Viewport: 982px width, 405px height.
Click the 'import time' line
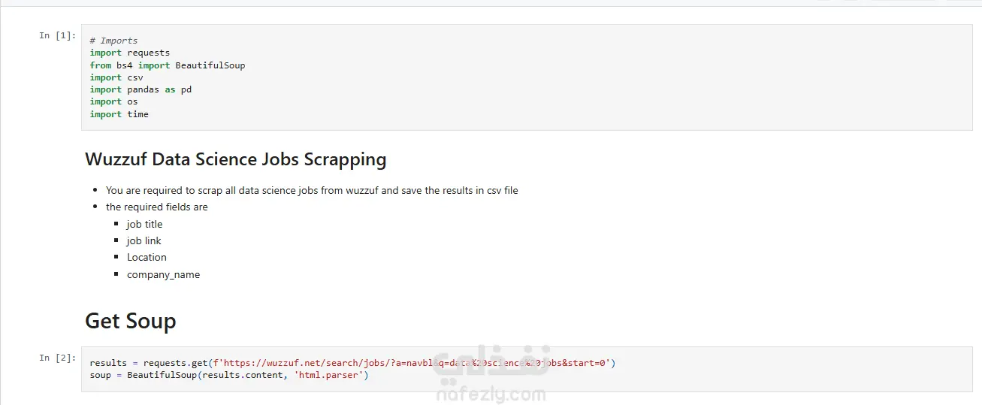pyautogui.click(x=119, y=114)
